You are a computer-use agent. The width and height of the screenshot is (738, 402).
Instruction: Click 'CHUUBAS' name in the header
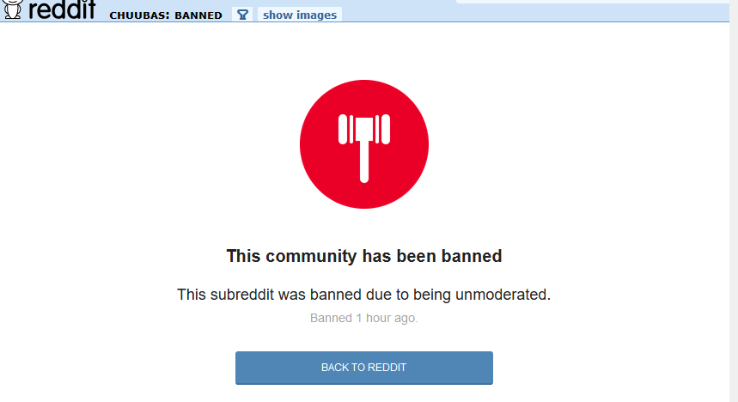(137, 15)
